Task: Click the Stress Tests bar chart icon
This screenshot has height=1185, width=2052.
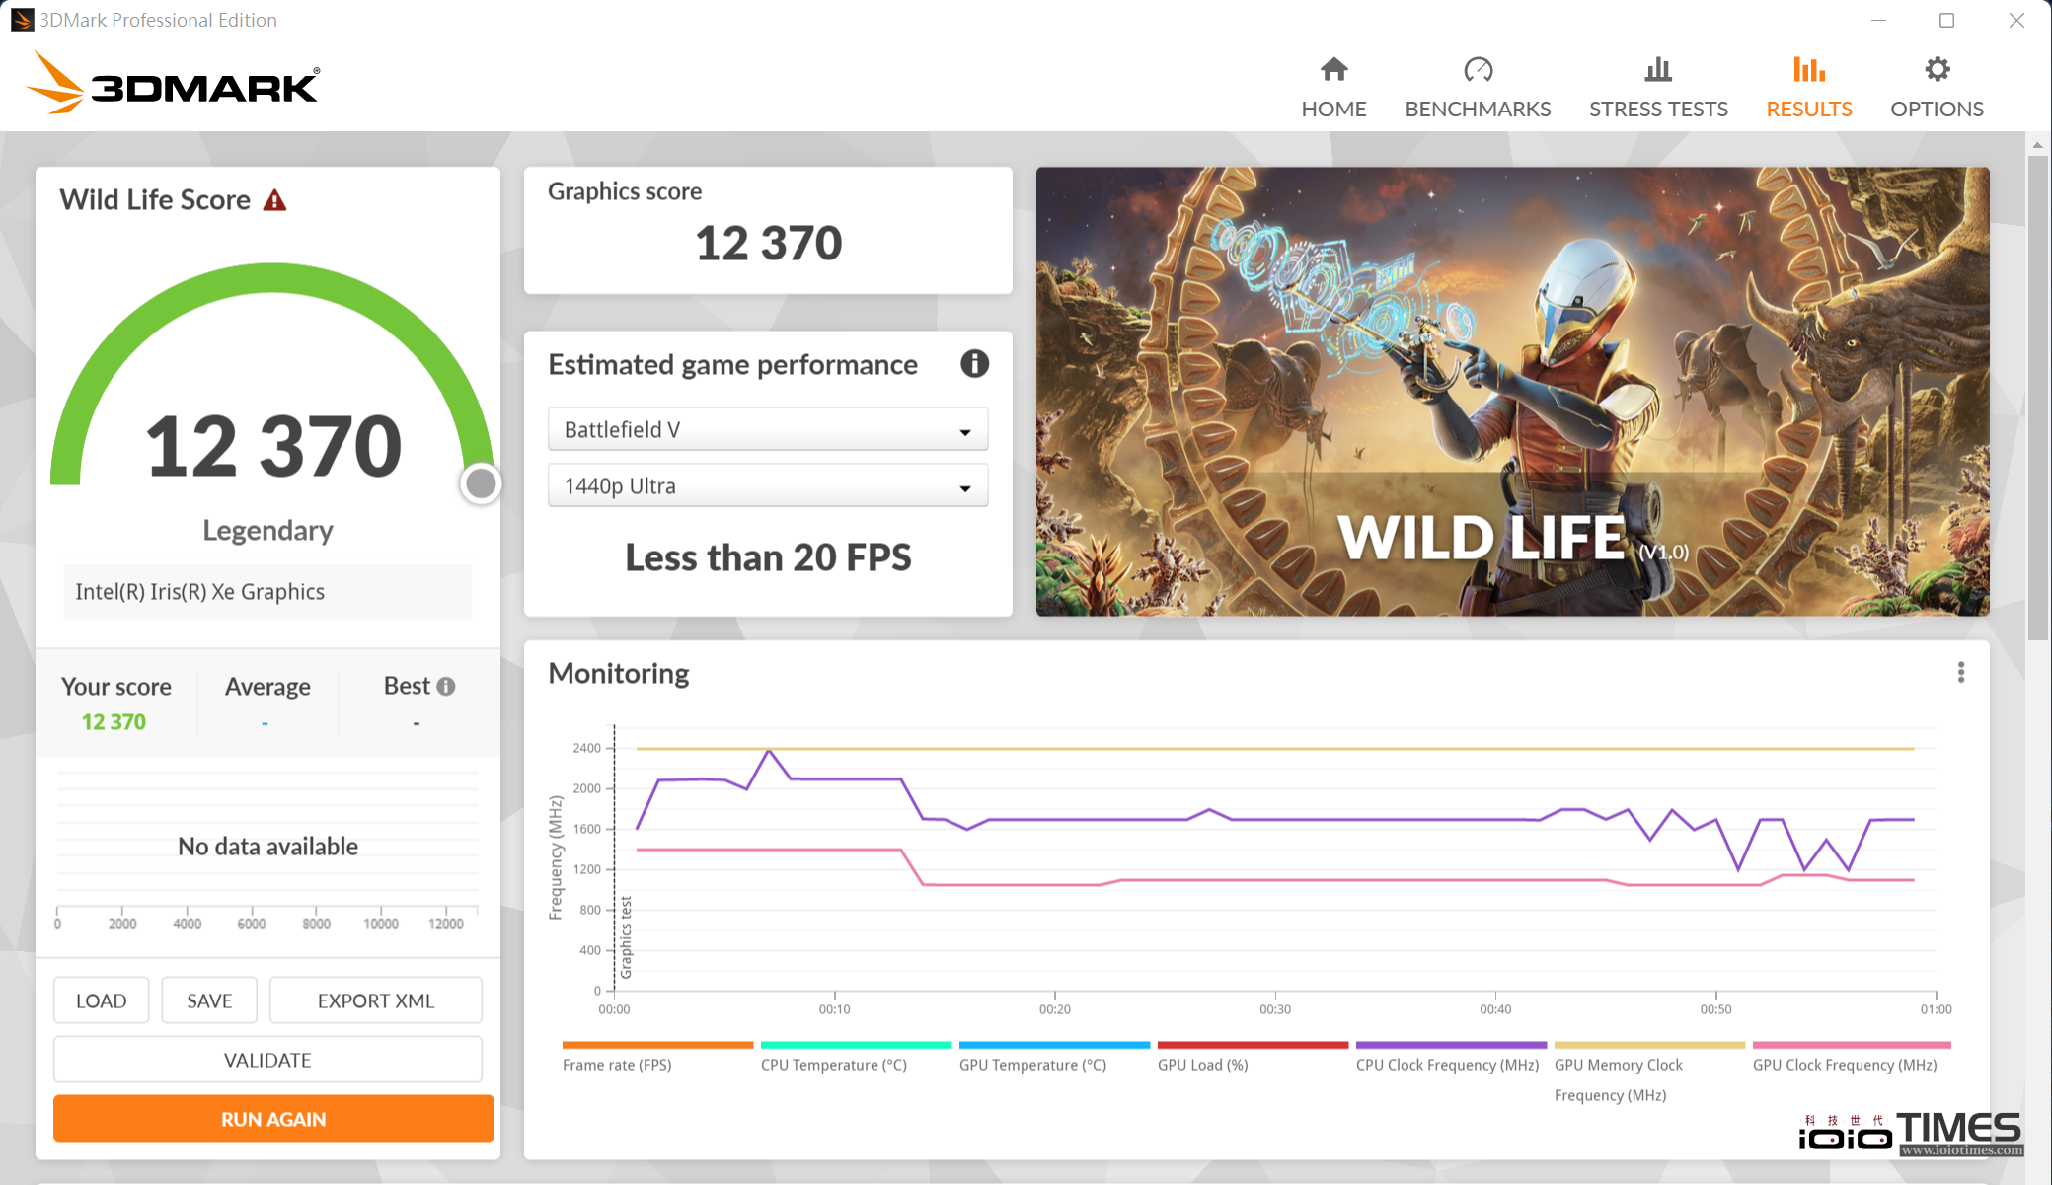Action: pos(1658,69)
